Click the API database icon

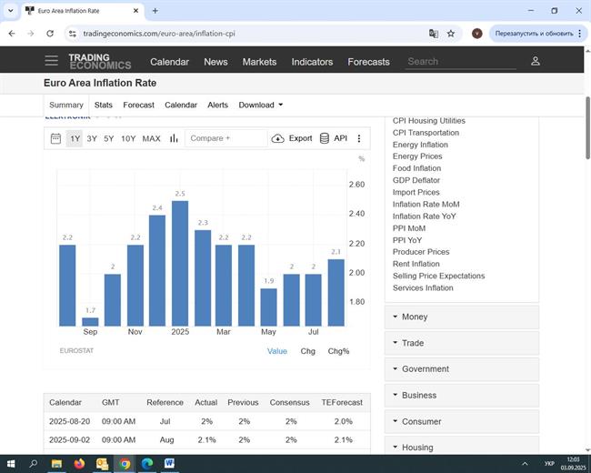(x=325, y=138)
